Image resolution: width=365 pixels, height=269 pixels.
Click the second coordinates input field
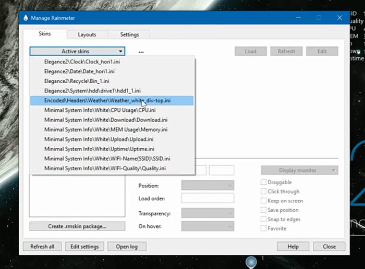(x=222, y=170)
